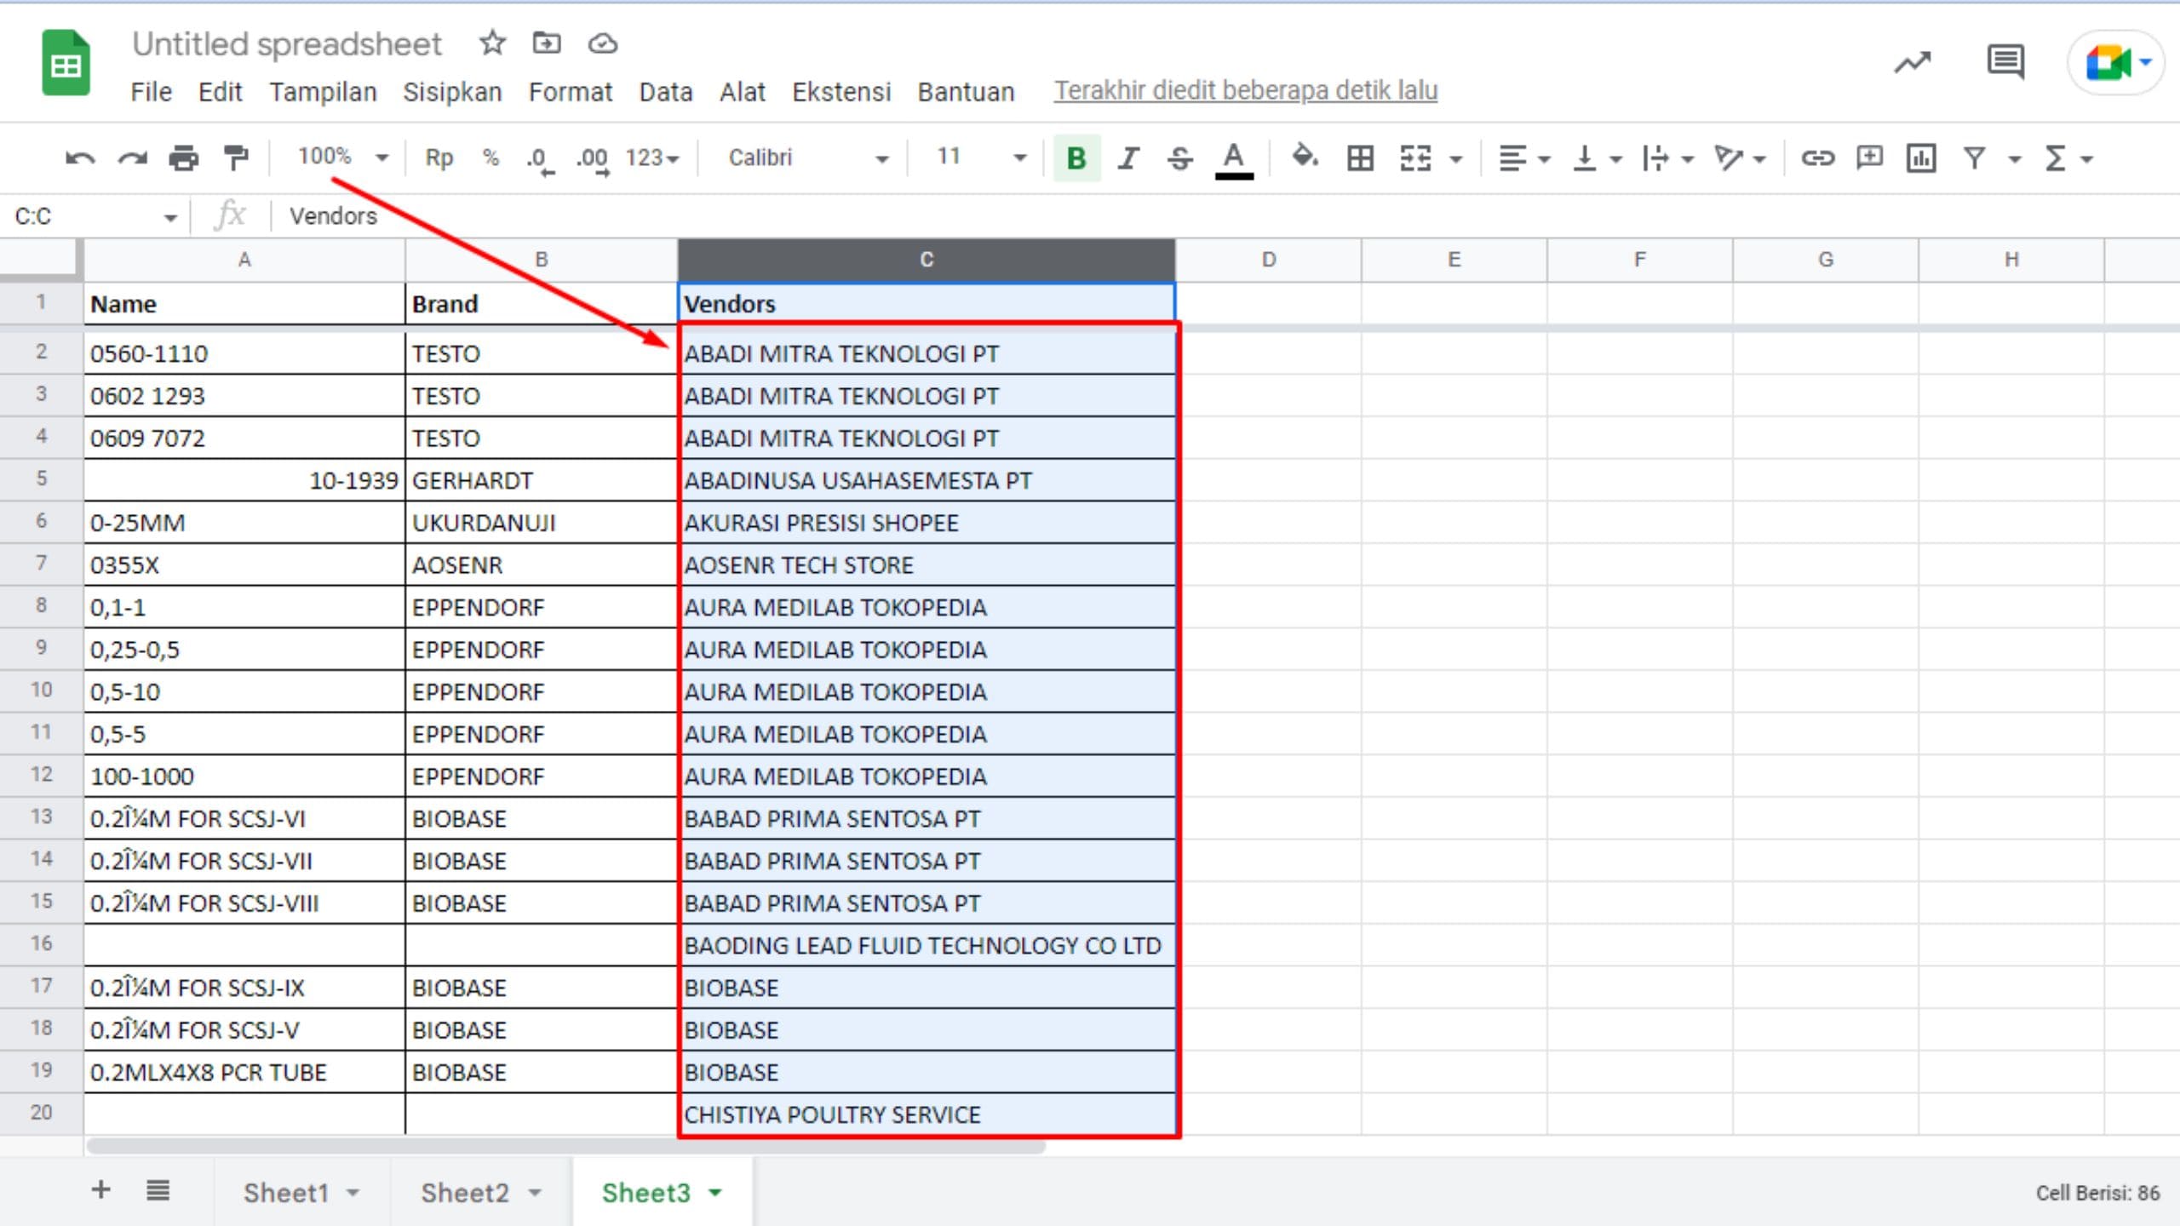
Task: Expand filter views arrow
Action: [2014, 159]
